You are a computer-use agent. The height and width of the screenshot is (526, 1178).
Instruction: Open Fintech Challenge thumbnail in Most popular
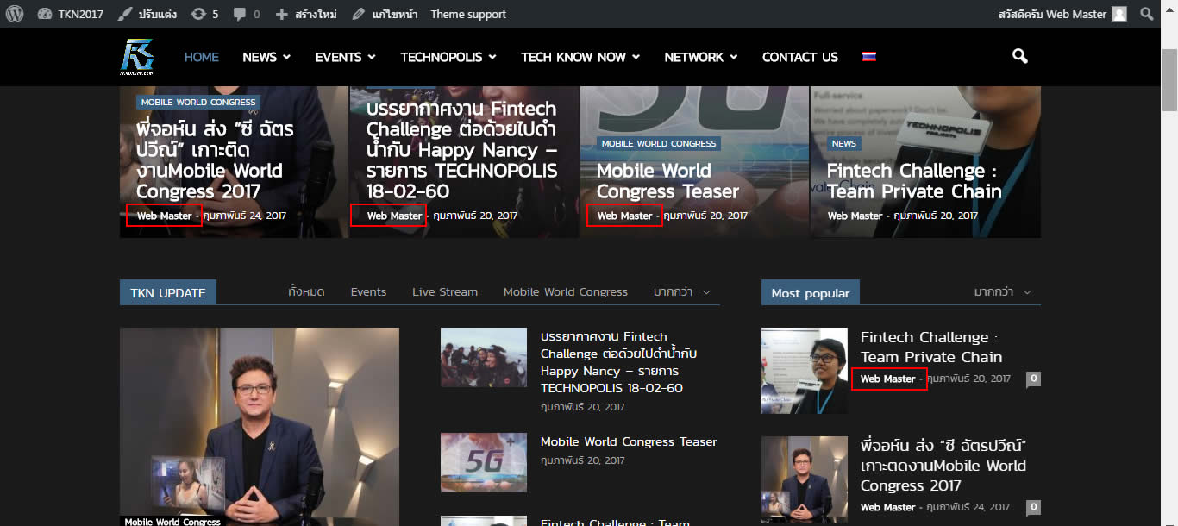pos(805,371)
